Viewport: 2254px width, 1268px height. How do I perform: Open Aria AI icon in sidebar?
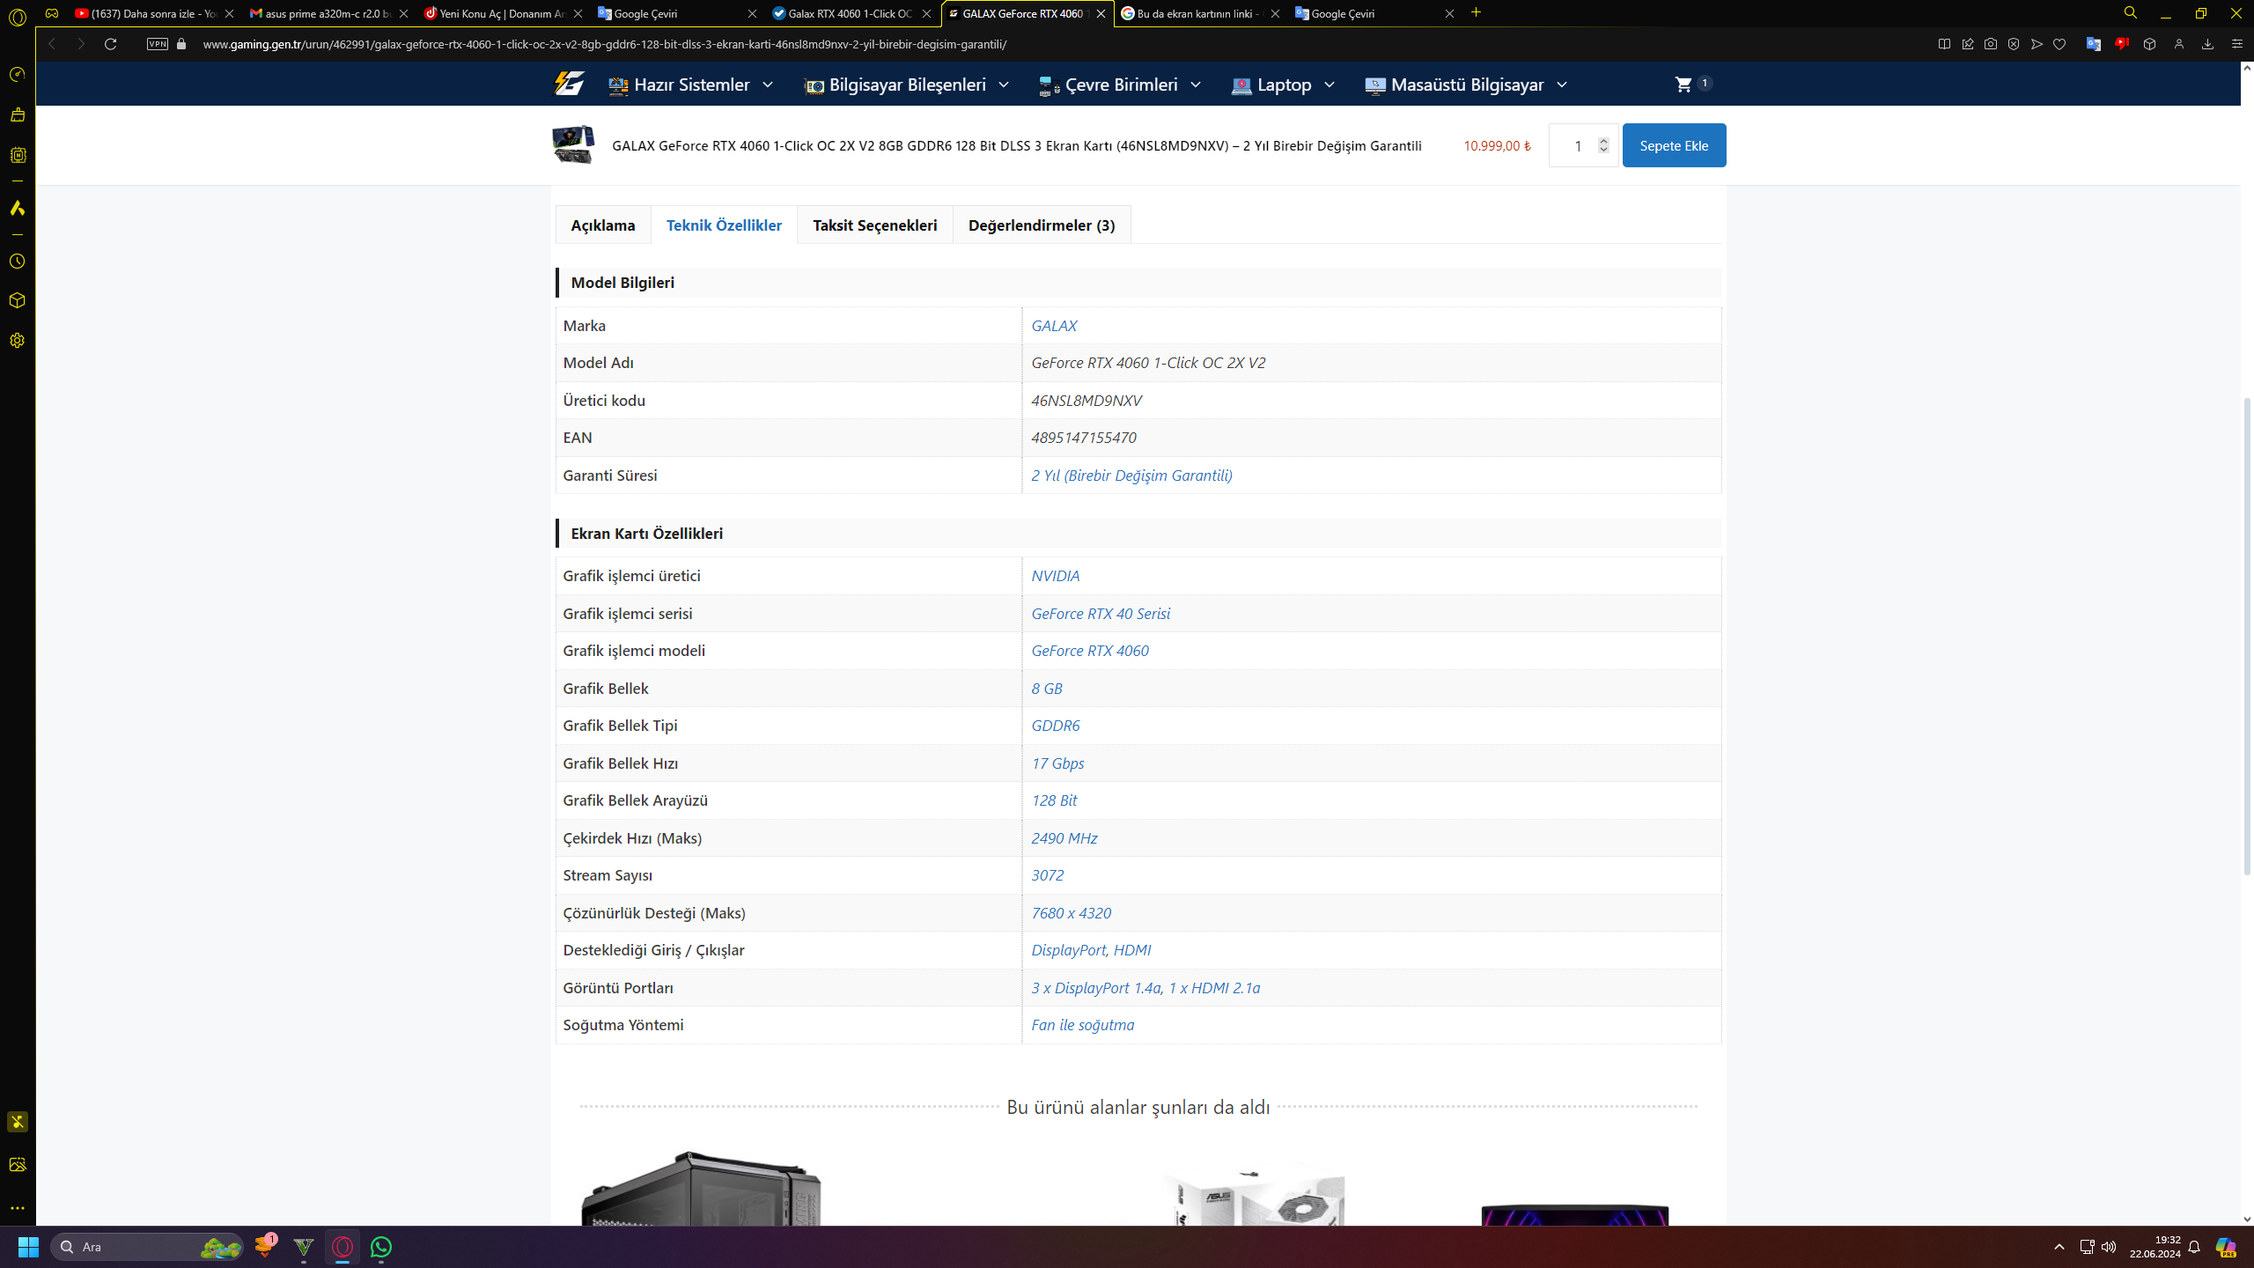pos(18,208)
